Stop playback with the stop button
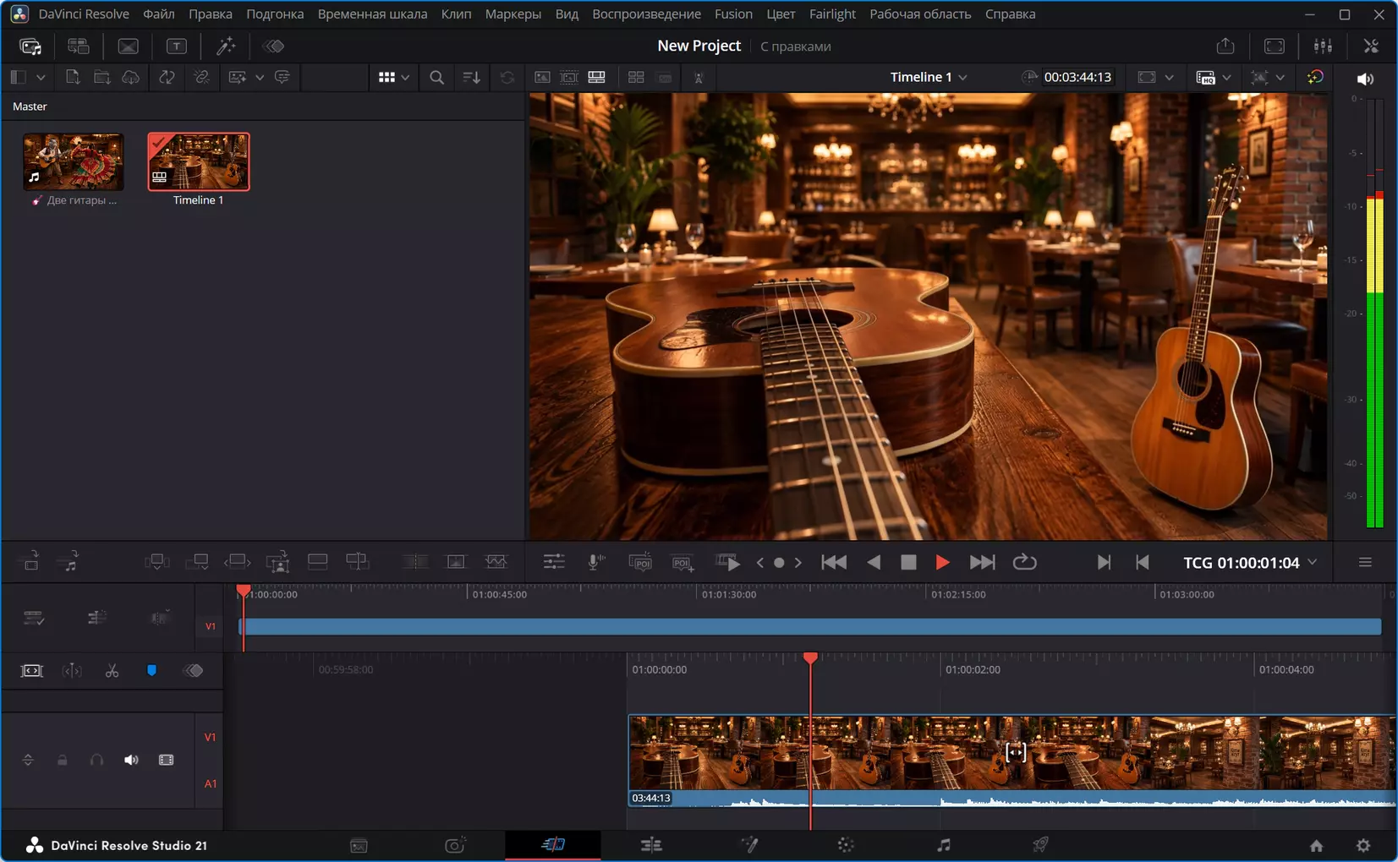The image size is (1398, 862). pyautogui.click(x=908, y=562)
